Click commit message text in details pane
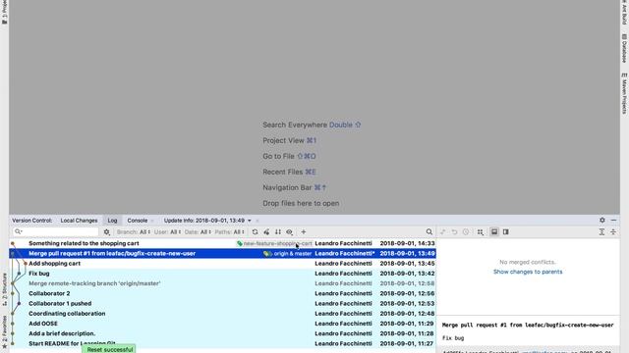Viewport: 629px width, 353px height. pyautogui.click(x=528, y=325)
